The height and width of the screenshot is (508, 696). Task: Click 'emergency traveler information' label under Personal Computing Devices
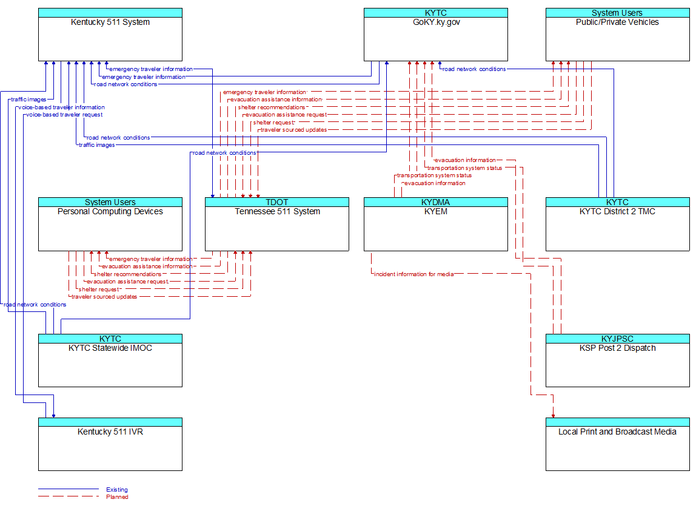click(x=151, y=259)
